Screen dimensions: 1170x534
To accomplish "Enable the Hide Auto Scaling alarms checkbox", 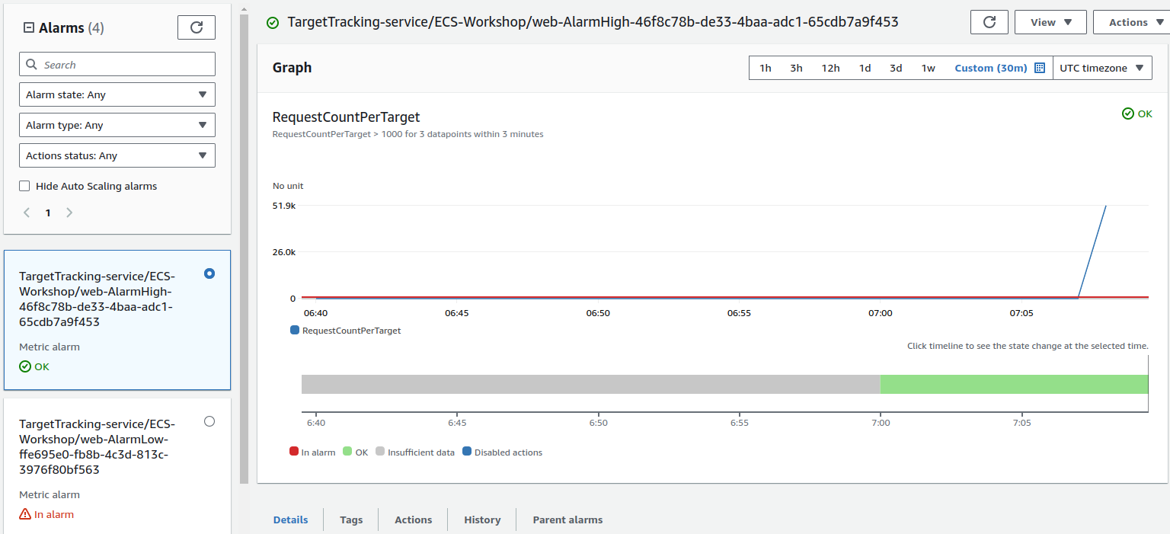I will [x=24, y=186].
